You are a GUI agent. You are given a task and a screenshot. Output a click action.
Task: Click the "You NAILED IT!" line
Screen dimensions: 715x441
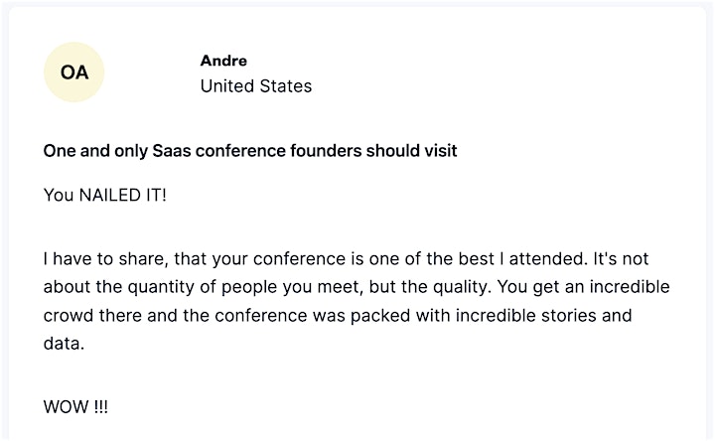(x=105, y=196)
